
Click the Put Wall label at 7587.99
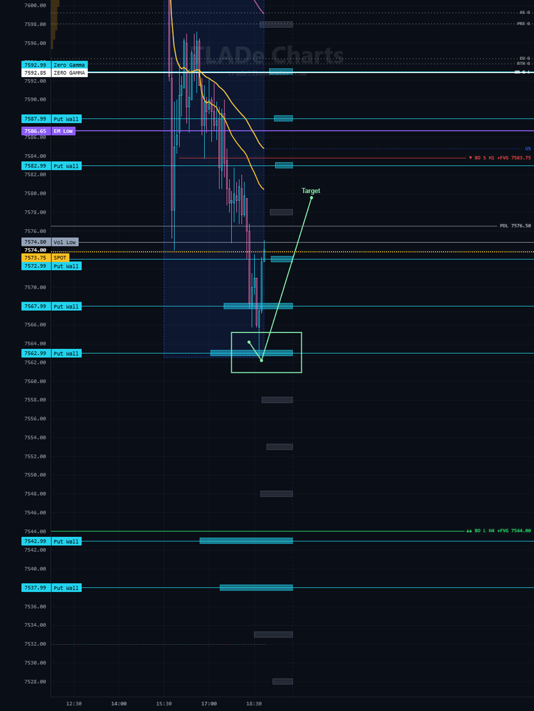(x=66, y=118)
